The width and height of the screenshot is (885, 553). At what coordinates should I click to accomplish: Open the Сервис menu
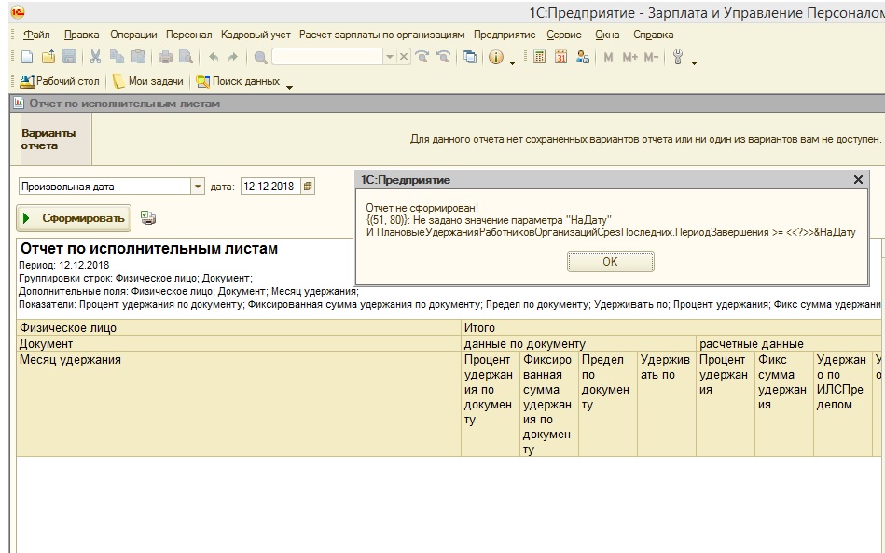pyautogui.click(x=564, y=35)
